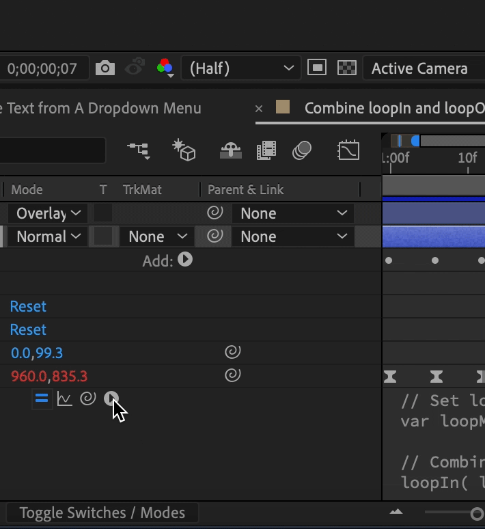Toggle Preserve Transparency for the Overlay layer

pos(103,213)
